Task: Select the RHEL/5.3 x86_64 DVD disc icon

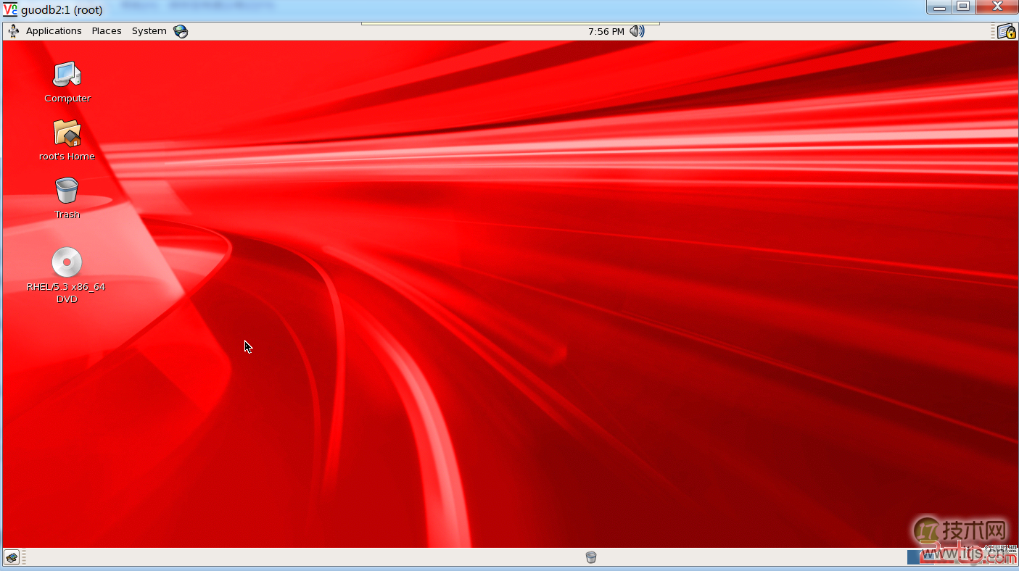Action: pos(67,262)
